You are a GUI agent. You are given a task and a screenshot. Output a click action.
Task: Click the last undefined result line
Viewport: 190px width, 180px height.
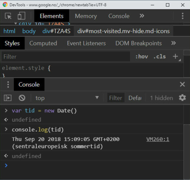click(27, 156)
